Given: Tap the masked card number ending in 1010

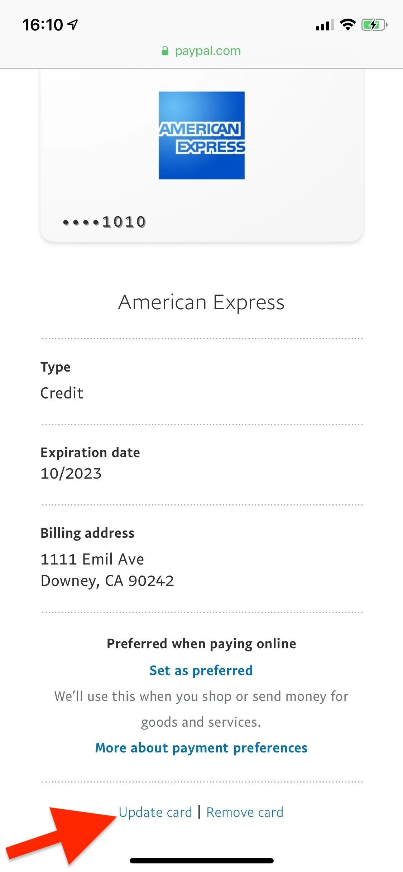Looking at the screenshot, I should tap(105, 222).
